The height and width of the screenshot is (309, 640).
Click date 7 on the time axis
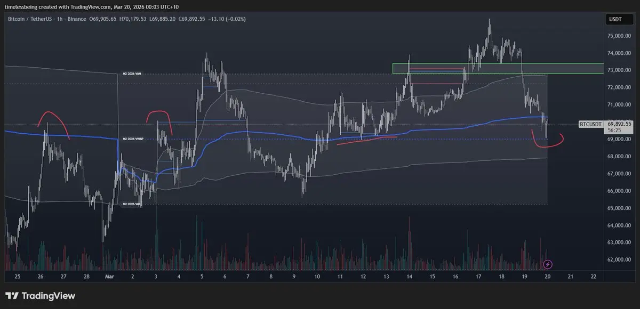click(x=248, y=277)
